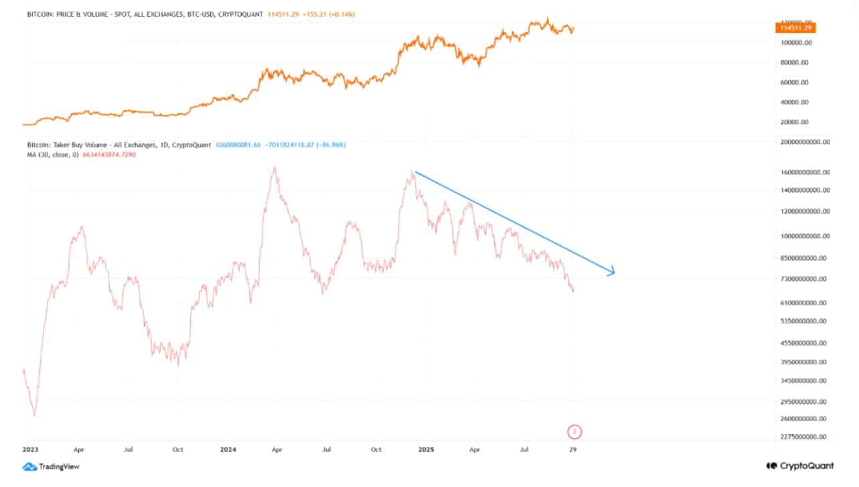Click the red MA value 6634143874.7290
Viewport: 859px width, 487px height.
point(108,155)
